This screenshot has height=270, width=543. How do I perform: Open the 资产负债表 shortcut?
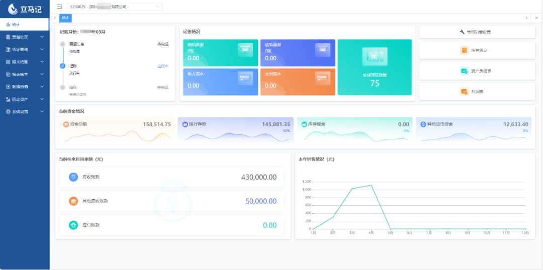tap(477, 71)
